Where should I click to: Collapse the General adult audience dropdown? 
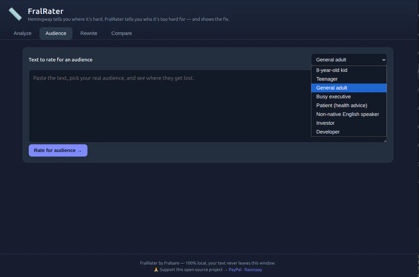[349, 60]
